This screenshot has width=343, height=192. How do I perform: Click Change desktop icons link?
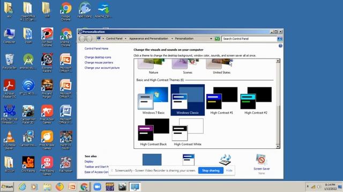(98, 57)
